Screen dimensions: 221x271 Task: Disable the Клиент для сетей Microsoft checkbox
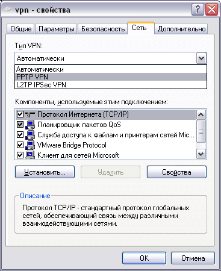point(20,155)
